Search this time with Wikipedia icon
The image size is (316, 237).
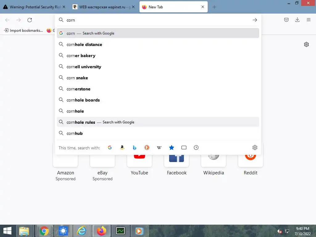tap(159, 148)
